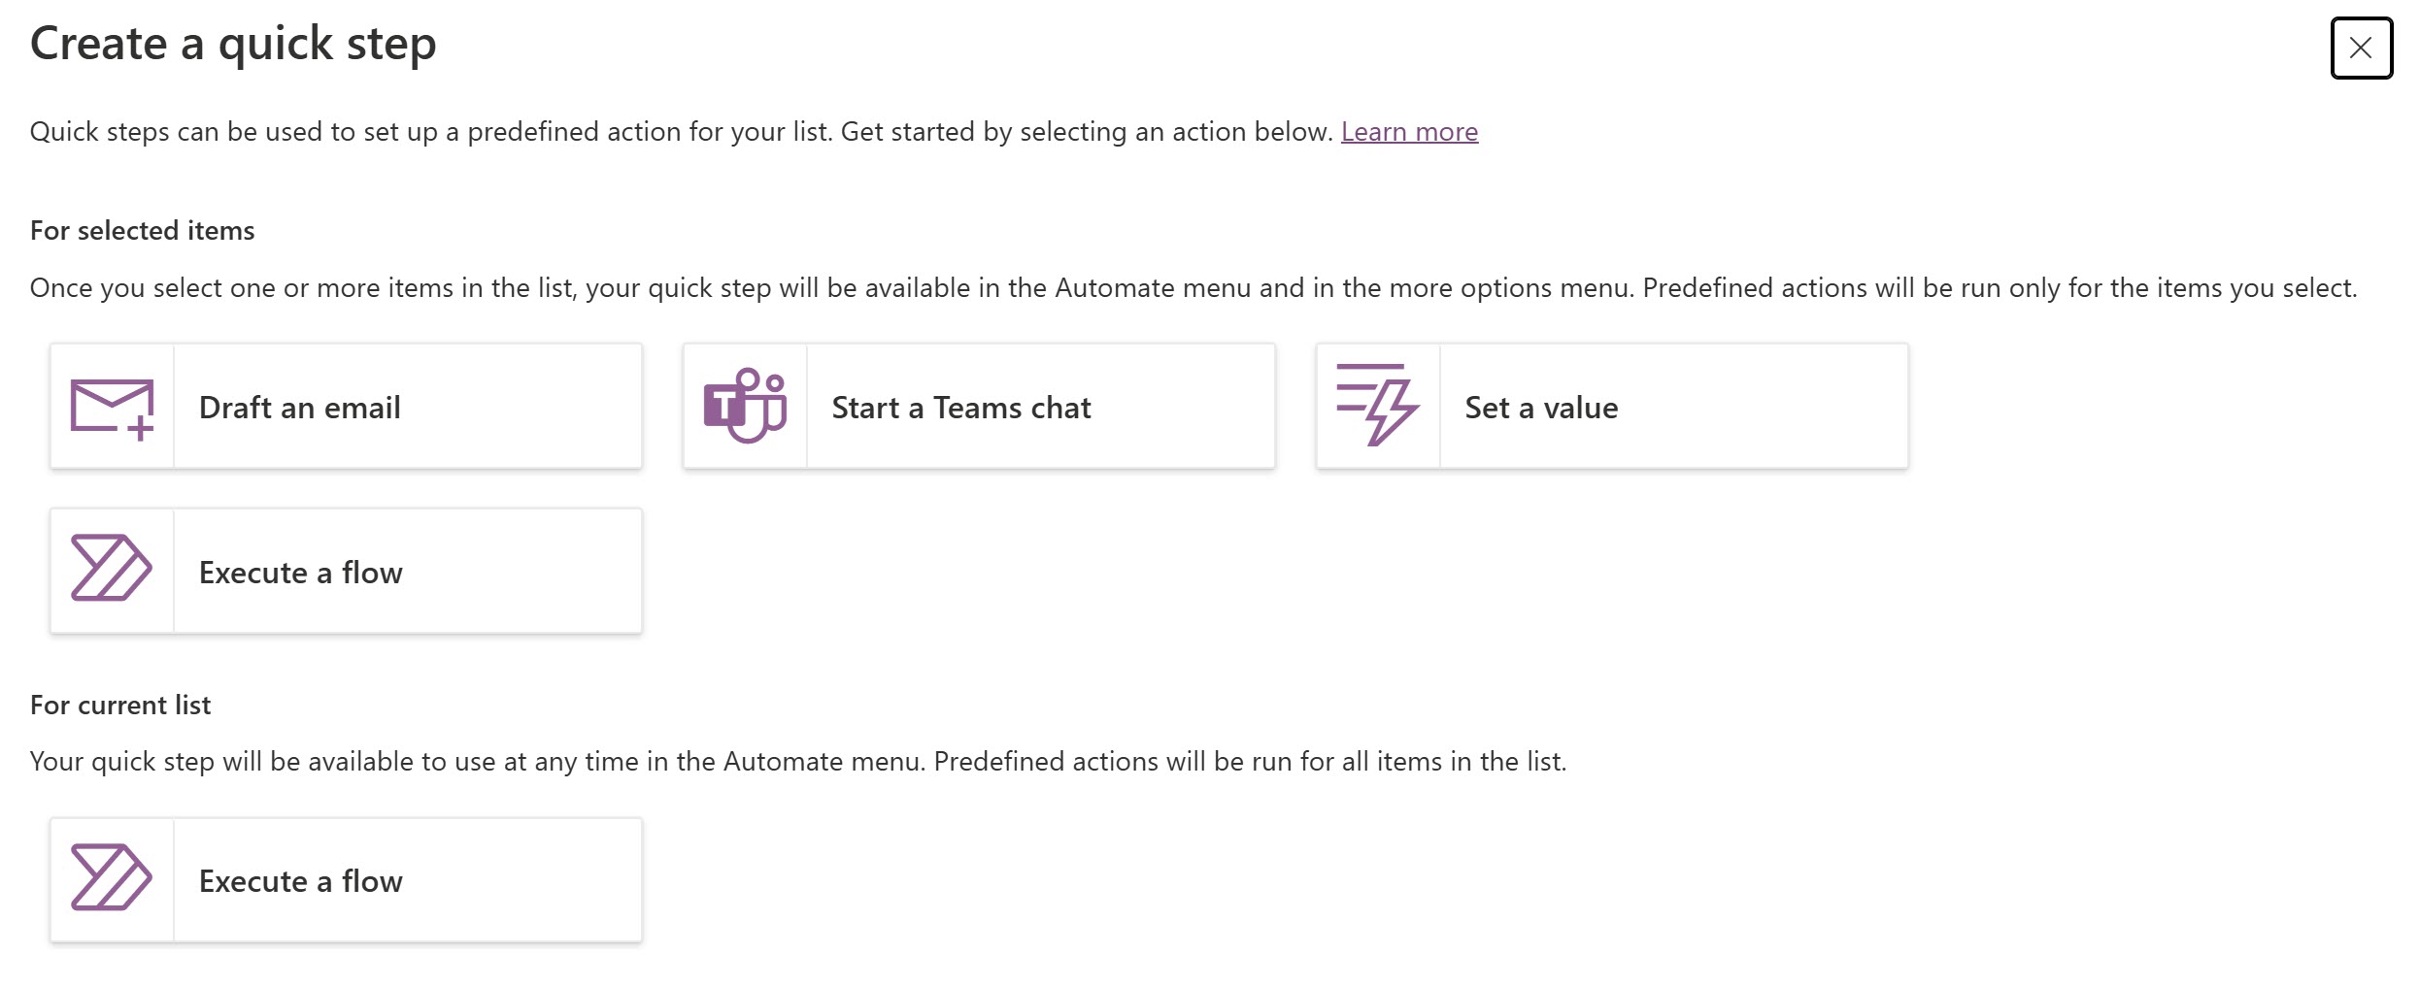Click the Microsoft Teams logo icon
The width and height of the screenshot is (2420, 986).
(745, 407)
